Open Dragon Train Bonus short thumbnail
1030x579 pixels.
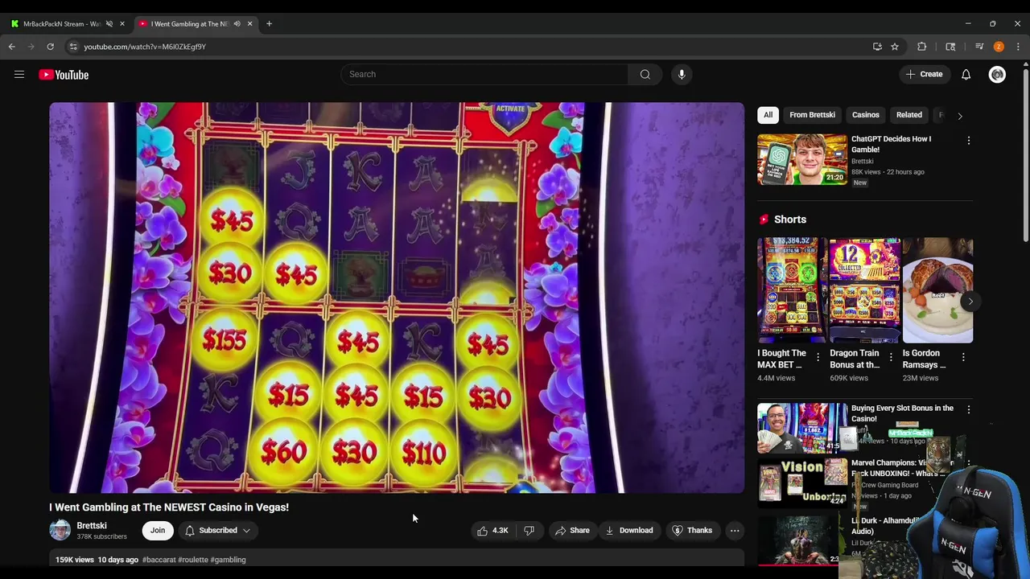coord(865,290)
